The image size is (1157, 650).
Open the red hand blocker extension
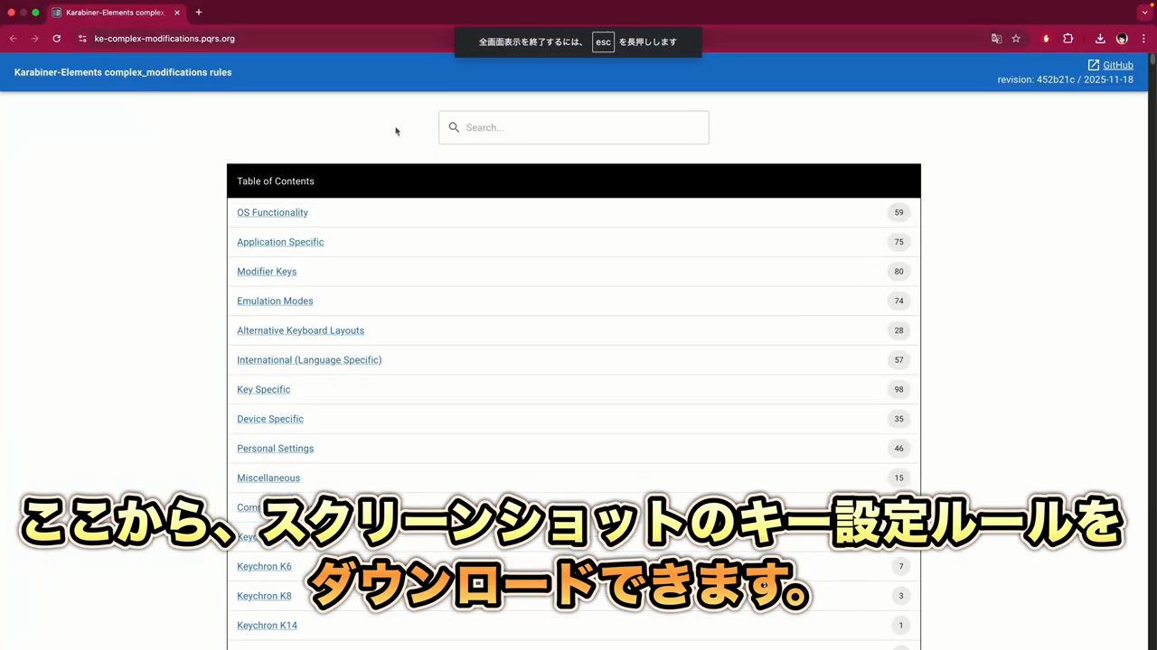[1046, 39]
